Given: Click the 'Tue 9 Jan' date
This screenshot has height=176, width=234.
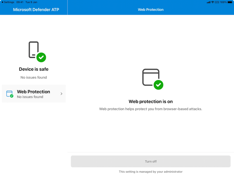Looking at the screenshot, I should 31,2.
